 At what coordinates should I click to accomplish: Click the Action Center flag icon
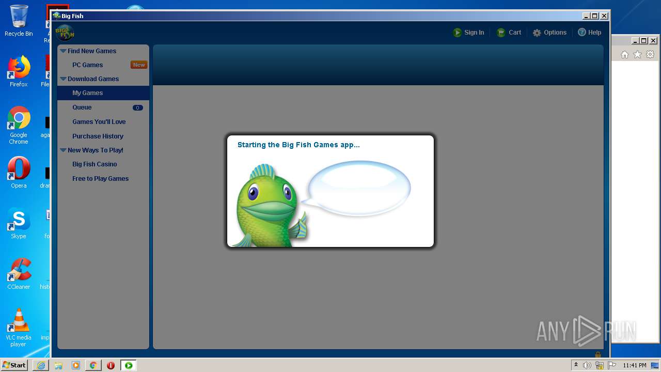pos(612,365)
